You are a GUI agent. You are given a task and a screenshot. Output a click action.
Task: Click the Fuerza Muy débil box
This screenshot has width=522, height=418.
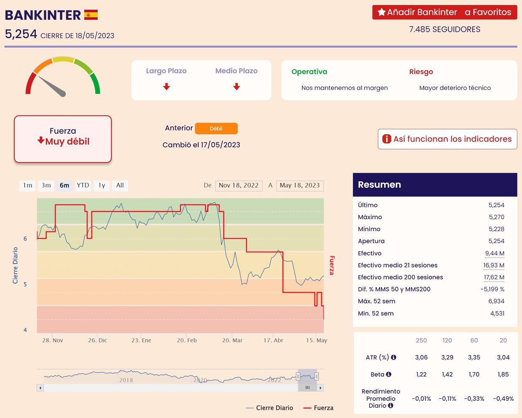coord(63,139)
